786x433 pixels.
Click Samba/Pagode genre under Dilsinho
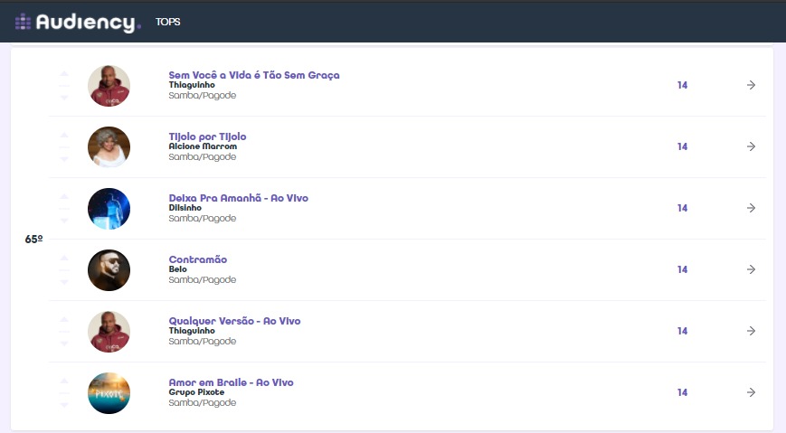pyautogui.click(x=203, y=218)
